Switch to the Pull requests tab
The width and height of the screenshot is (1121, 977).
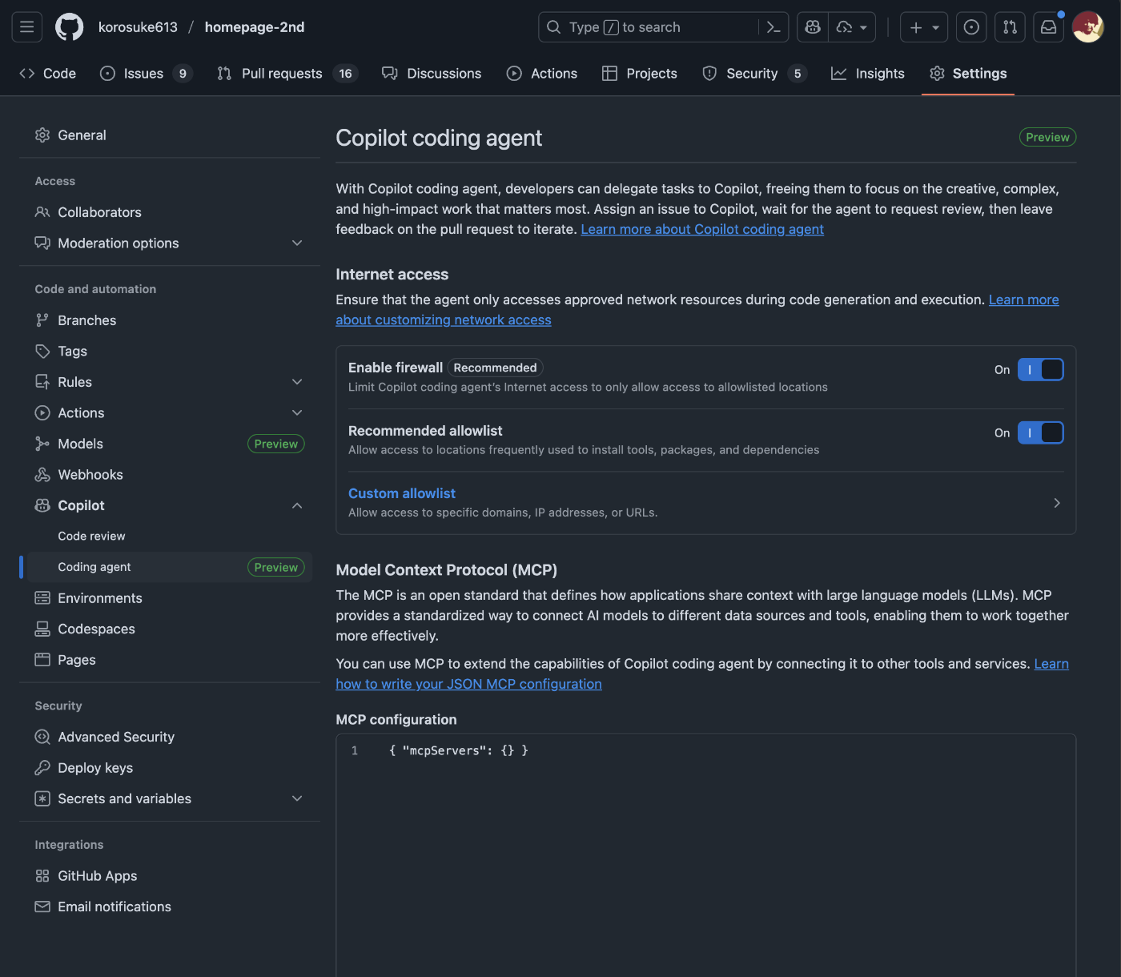pyautogui.click(x=287, y=74)
